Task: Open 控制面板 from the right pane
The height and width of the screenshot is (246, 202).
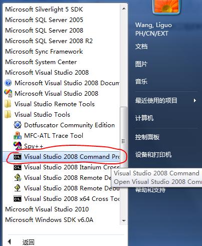Action: 147,137
